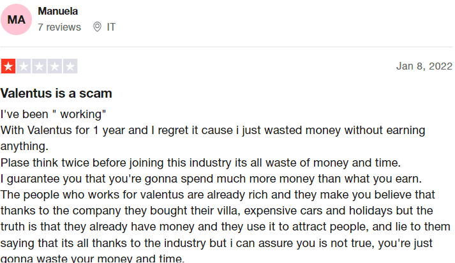The image size is (455, 263).
Task: Click the red first rating star
Action: (8, 66)
